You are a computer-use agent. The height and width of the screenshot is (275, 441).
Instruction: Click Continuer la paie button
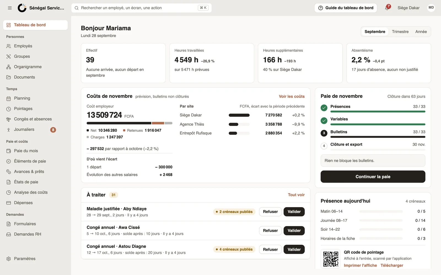click(x=373, y=177)
